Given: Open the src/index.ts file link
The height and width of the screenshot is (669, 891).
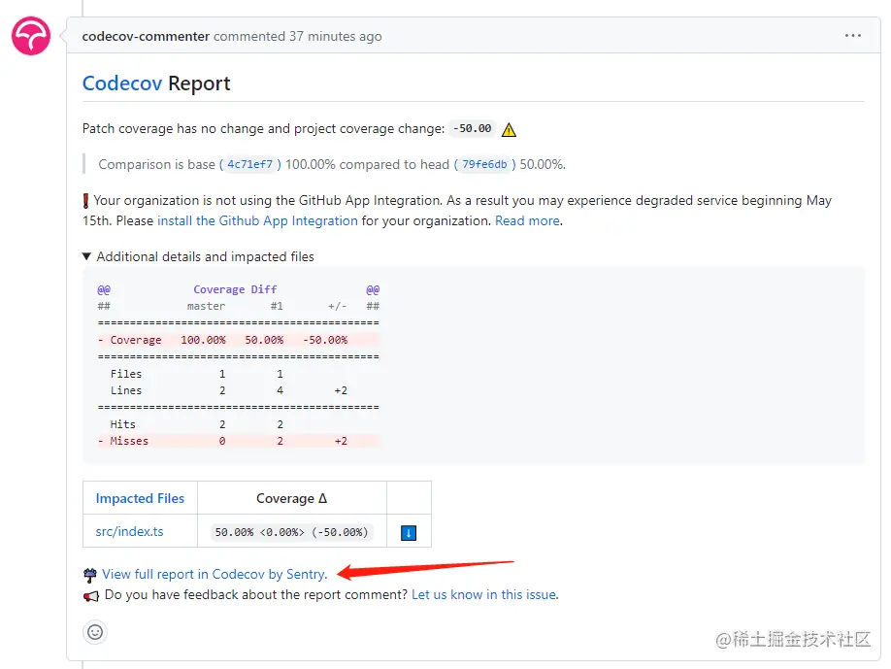Looking at the screenshot, I should (129, 531).
